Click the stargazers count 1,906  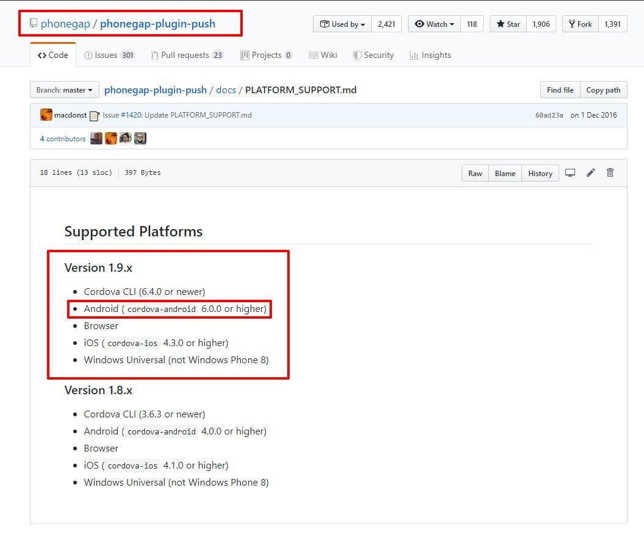coord(541,24)
